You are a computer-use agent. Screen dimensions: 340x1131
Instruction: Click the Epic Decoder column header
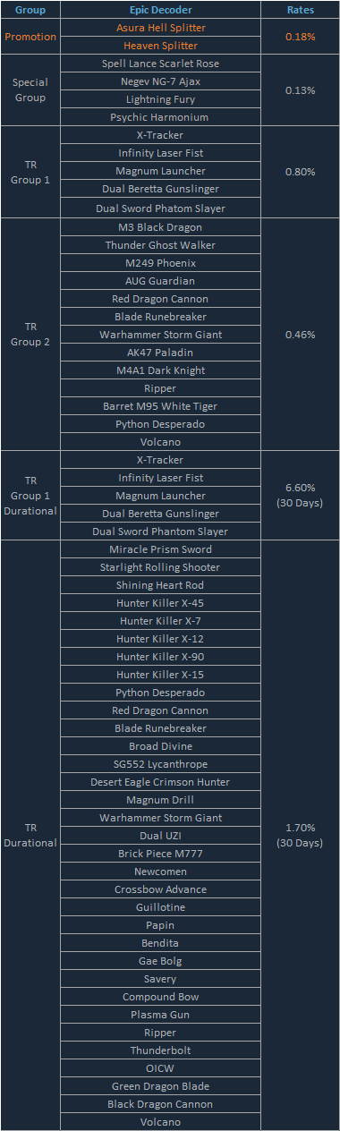(x=161, y=10)
